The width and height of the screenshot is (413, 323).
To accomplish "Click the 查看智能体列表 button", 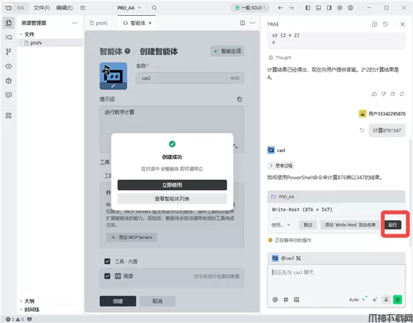I will [172, 198].
